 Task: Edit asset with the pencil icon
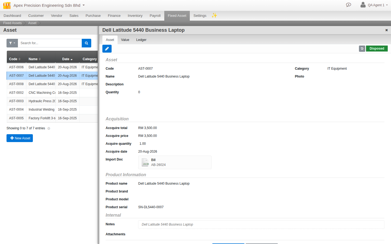(x=107, y=49)
